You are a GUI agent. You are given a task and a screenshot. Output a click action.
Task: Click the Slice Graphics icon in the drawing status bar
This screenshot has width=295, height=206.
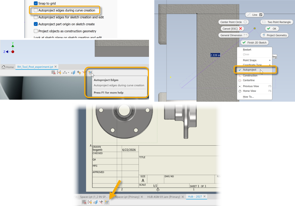pyautogui.click(x=95, y=202)
